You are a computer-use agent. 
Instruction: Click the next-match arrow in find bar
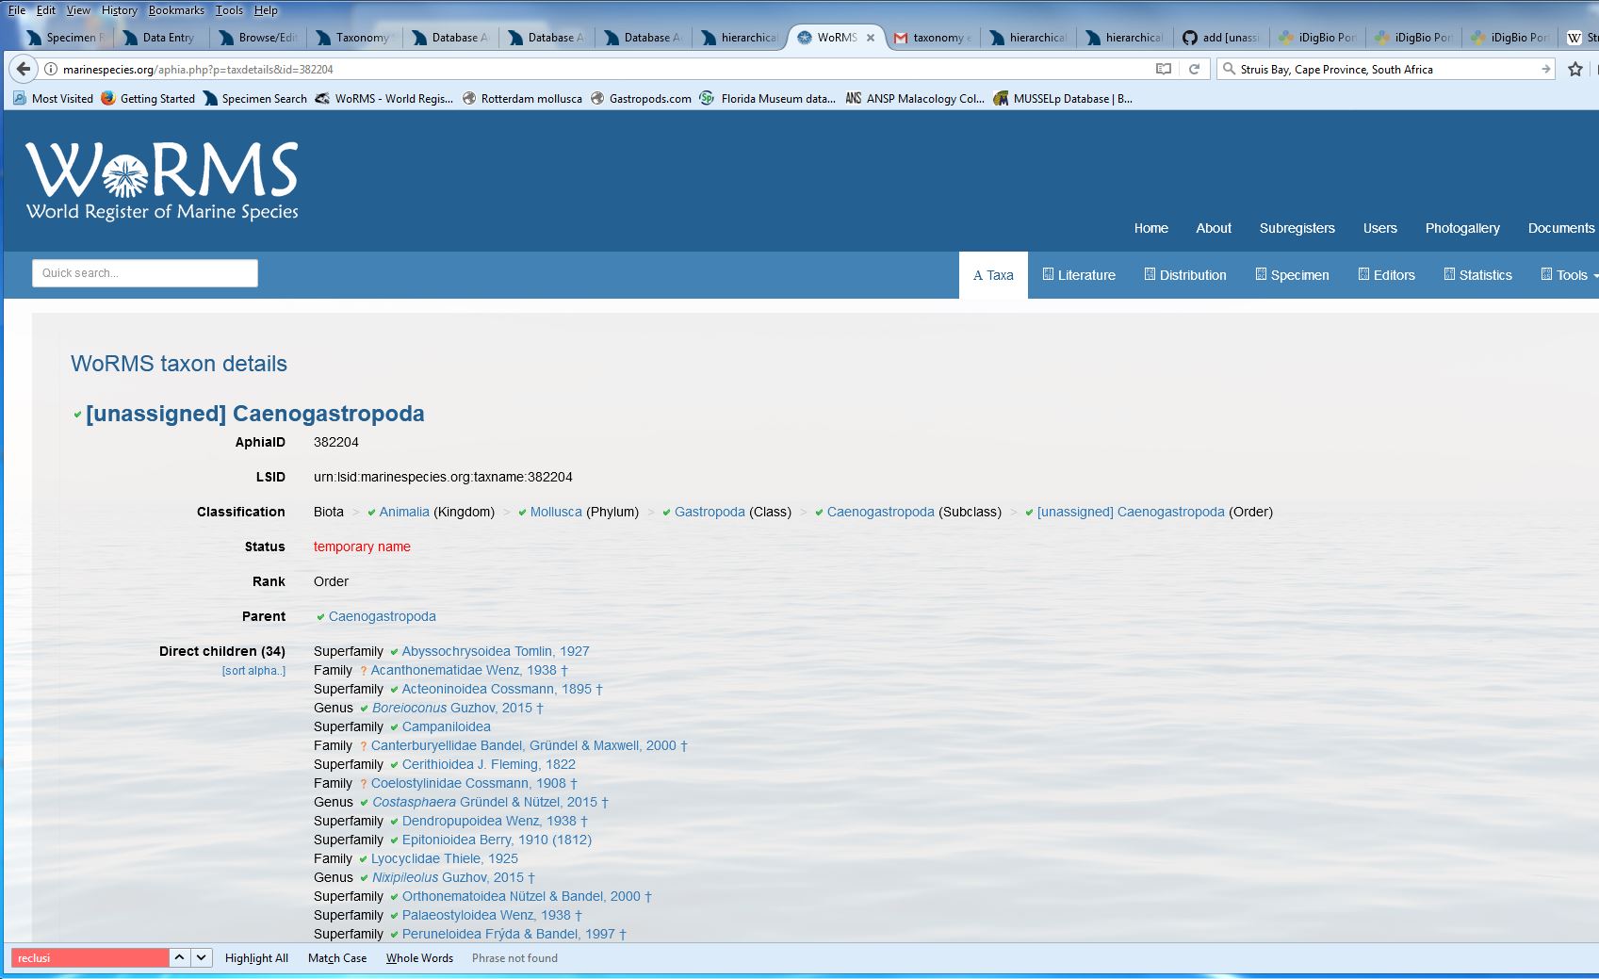(200, 956)
